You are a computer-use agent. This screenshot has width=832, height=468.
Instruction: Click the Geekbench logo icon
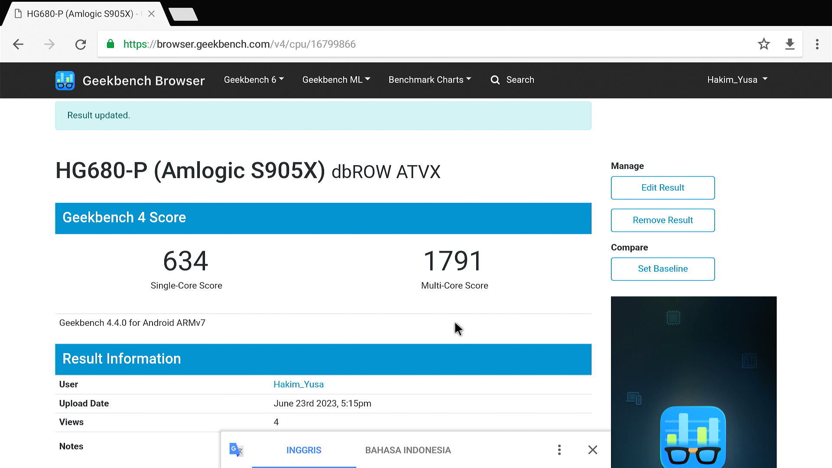coord(65,80)
